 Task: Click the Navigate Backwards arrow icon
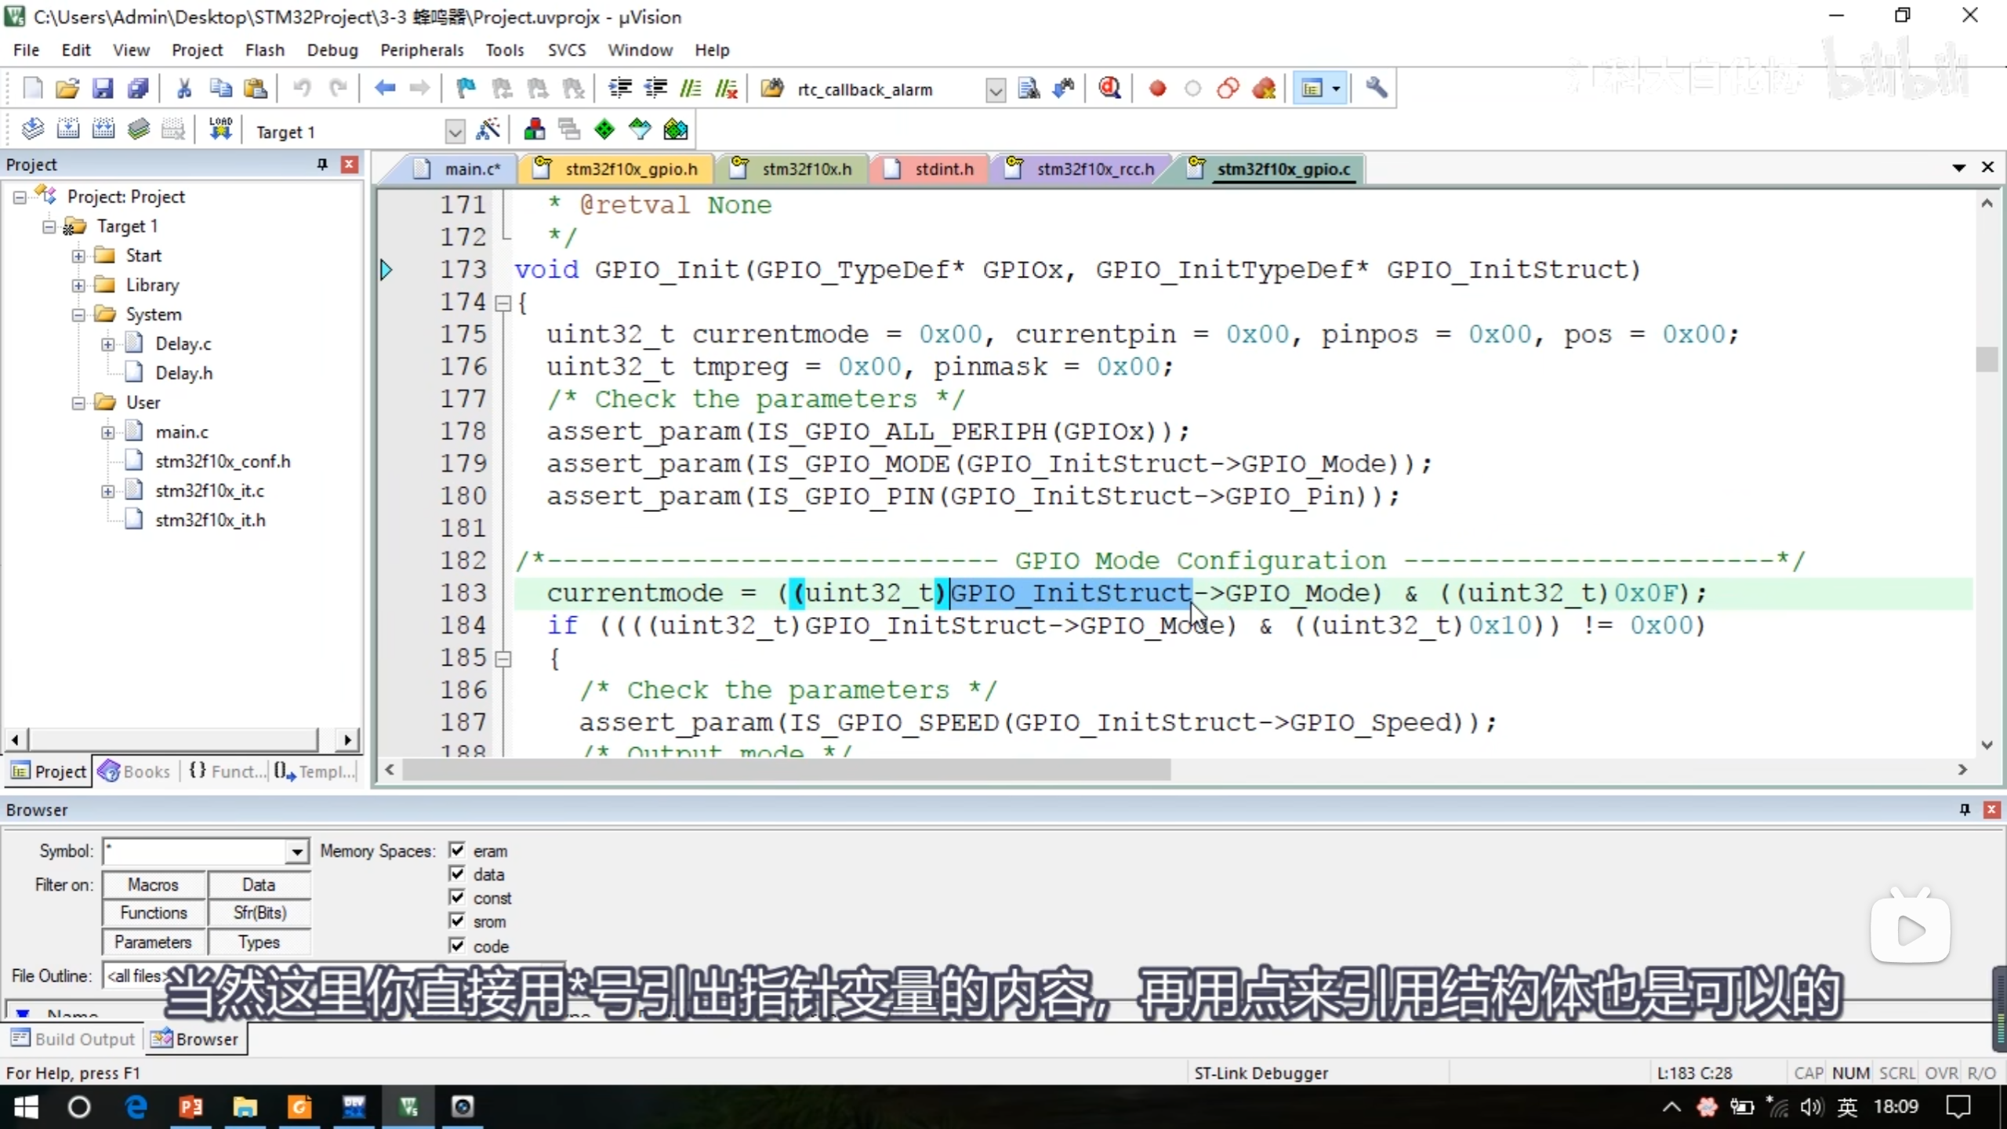pos(384,89)
